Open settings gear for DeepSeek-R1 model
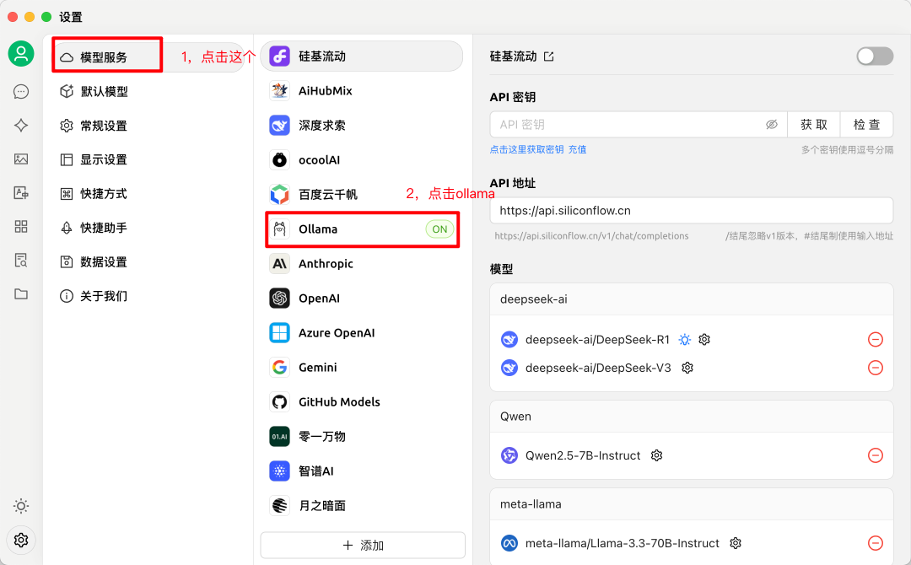 [704, 340]
